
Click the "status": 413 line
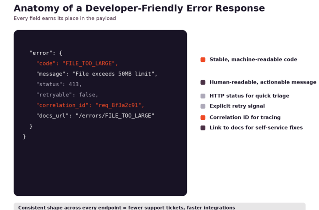[59, 84]
